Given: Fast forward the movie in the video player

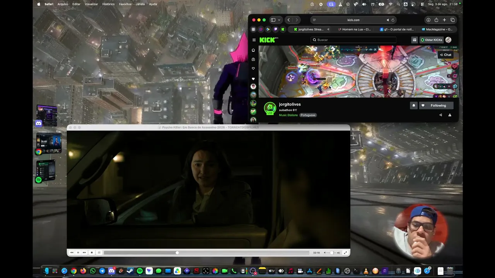Looking at the screenshot, I should (x=84, y=253).
